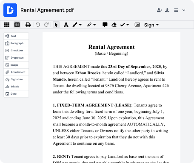194x163 pixels.
Task: Add a Checkbox field from sidebar
Action: (16, 51)
